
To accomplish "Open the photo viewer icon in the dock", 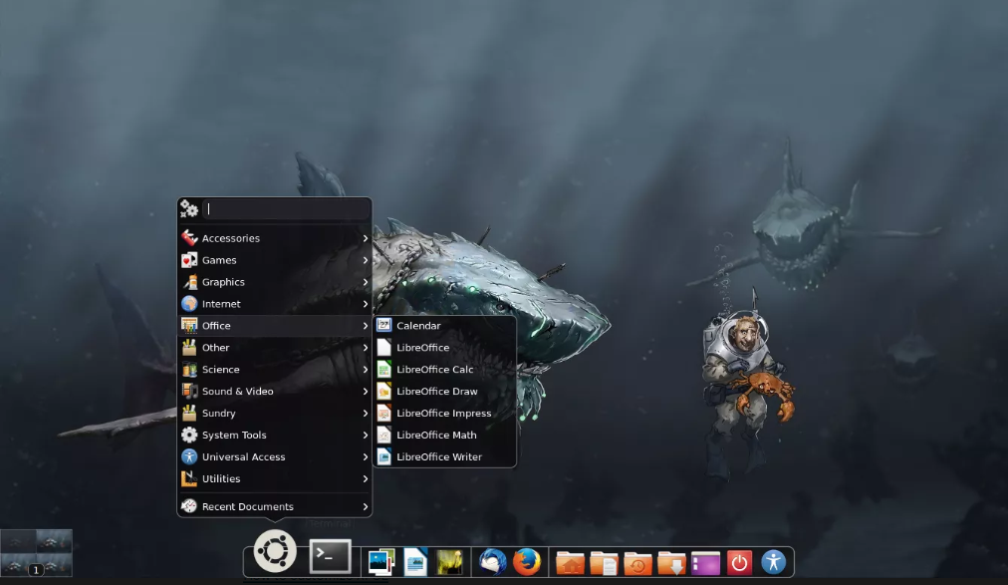I will coord(381,562).
